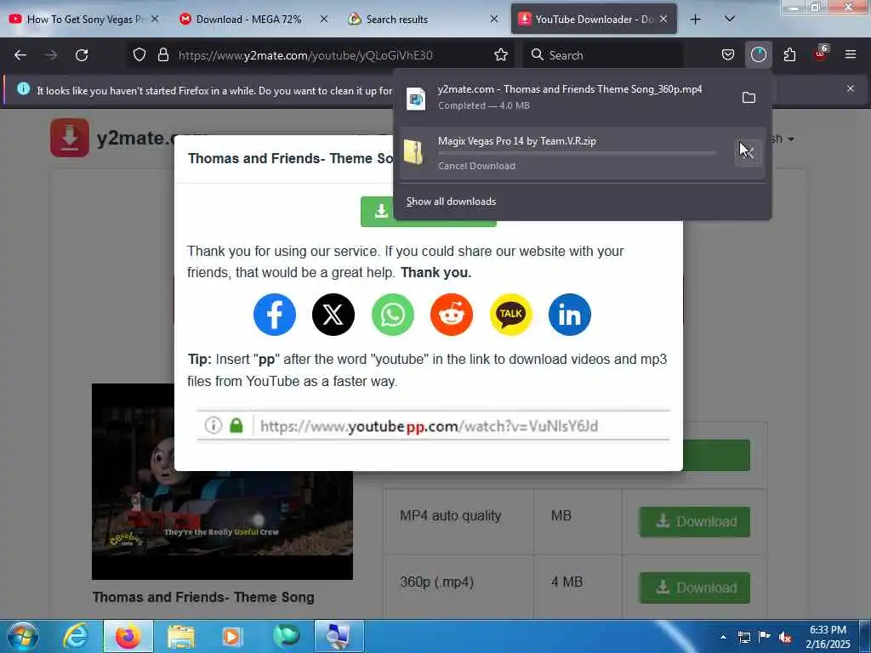Screen dimensions: 871x653
Task: Share on Facebook
Action: (x=275, y=315)
